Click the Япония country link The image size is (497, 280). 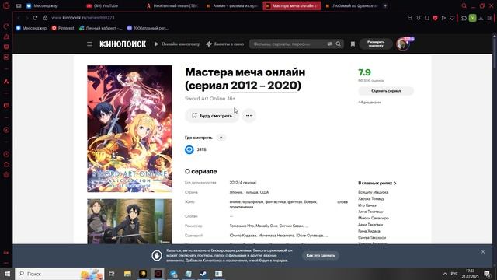click(x=236, y=192)
